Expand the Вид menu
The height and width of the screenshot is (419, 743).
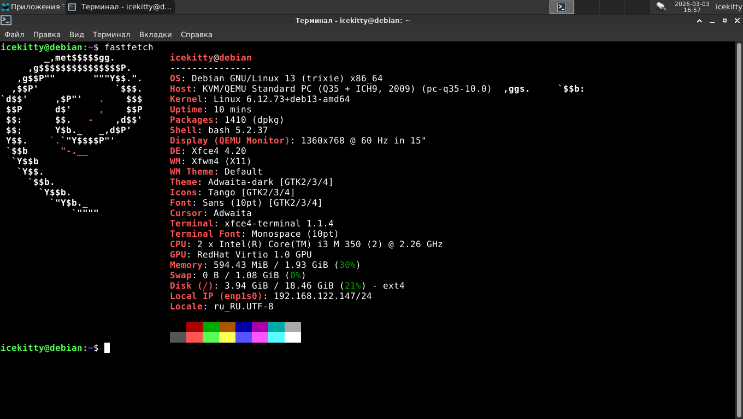[x=76, y=34]
